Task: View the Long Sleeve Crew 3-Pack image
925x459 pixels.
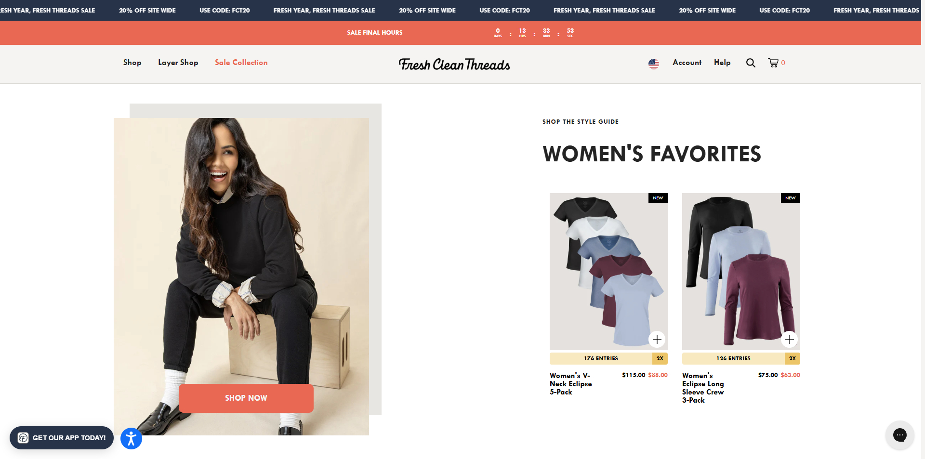Action: (741, 272)
